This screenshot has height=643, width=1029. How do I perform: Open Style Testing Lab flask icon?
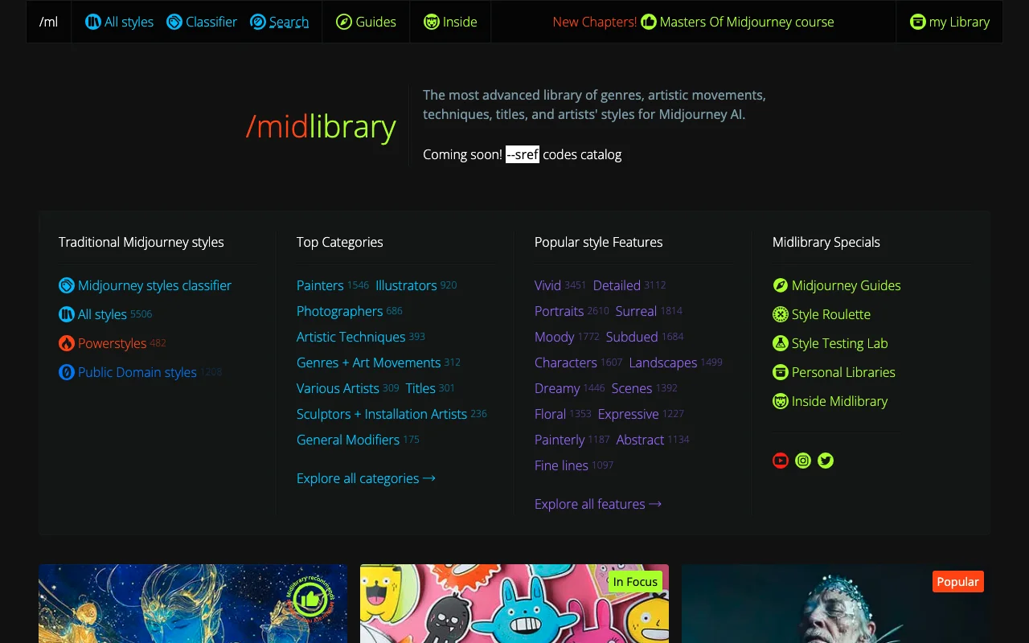point(781,343)
